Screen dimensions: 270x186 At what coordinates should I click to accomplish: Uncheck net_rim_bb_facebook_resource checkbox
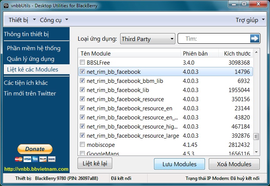(82, 99)
